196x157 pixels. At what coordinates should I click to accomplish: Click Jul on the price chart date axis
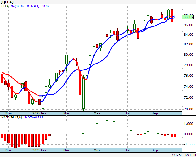click(x=127, y=113)
